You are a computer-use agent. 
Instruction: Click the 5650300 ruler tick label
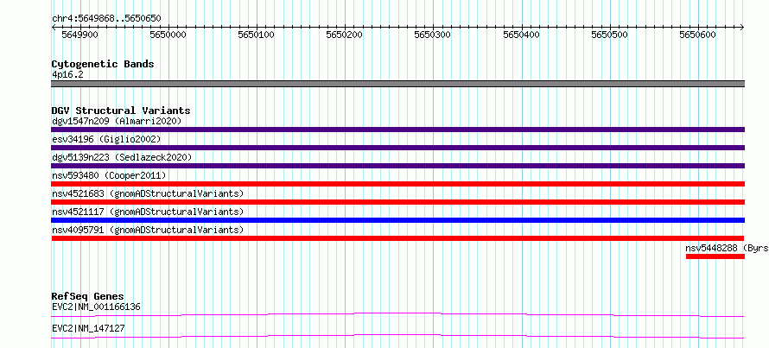pyautogui.click(x=433, y=35)
